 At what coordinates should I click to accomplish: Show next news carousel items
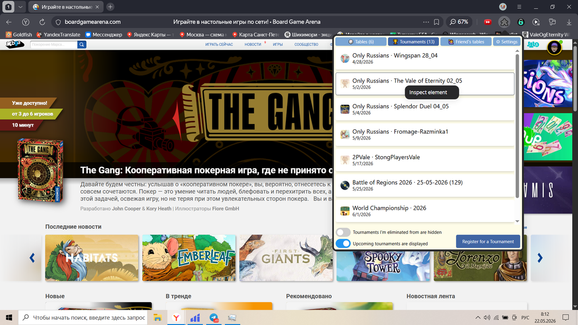[540, 258]
